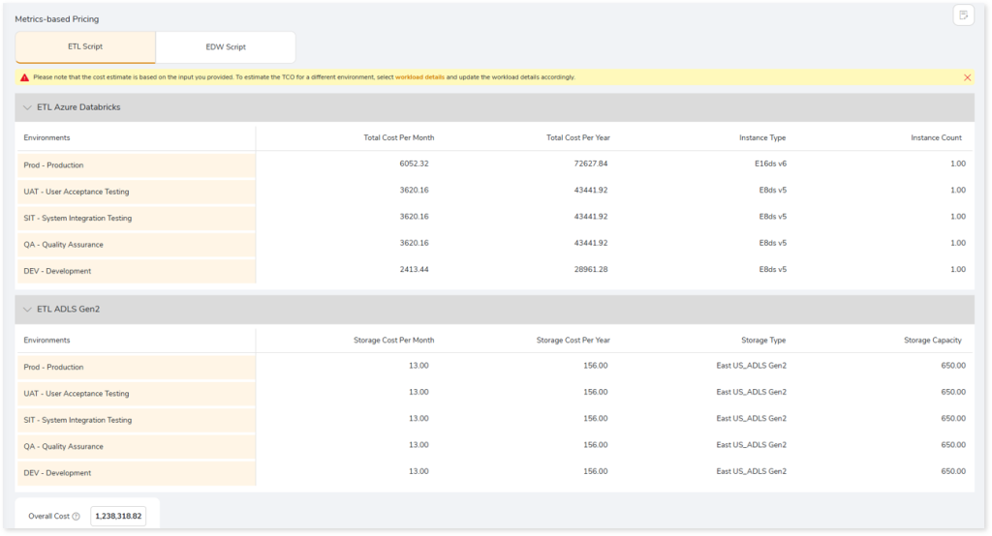Click the red warning triangle icon
992x536 pixels.
pos(24,77)
